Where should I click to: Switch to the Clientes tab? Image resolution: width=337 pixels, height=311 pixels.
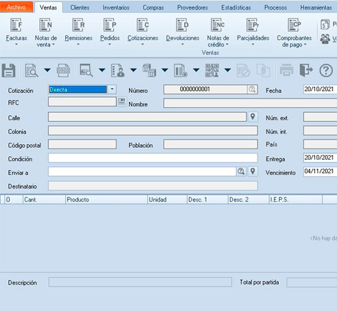80,8
